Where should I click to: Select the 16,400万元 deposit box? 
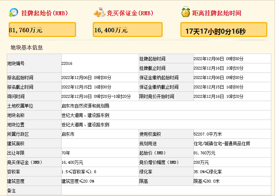click(x=127, y=30)
